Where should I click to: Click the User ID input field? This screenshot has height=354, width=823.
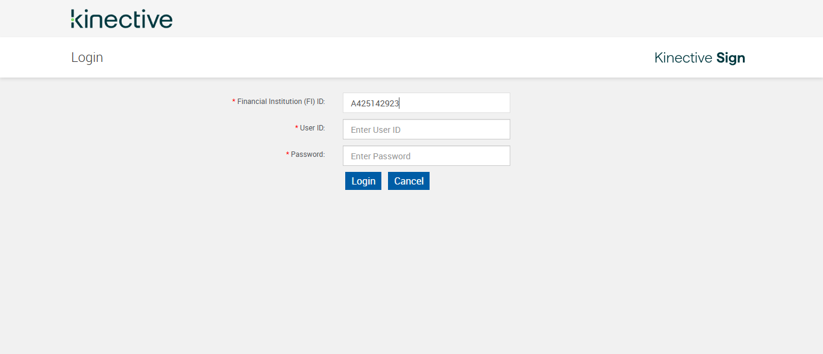[x=427, y=129]
